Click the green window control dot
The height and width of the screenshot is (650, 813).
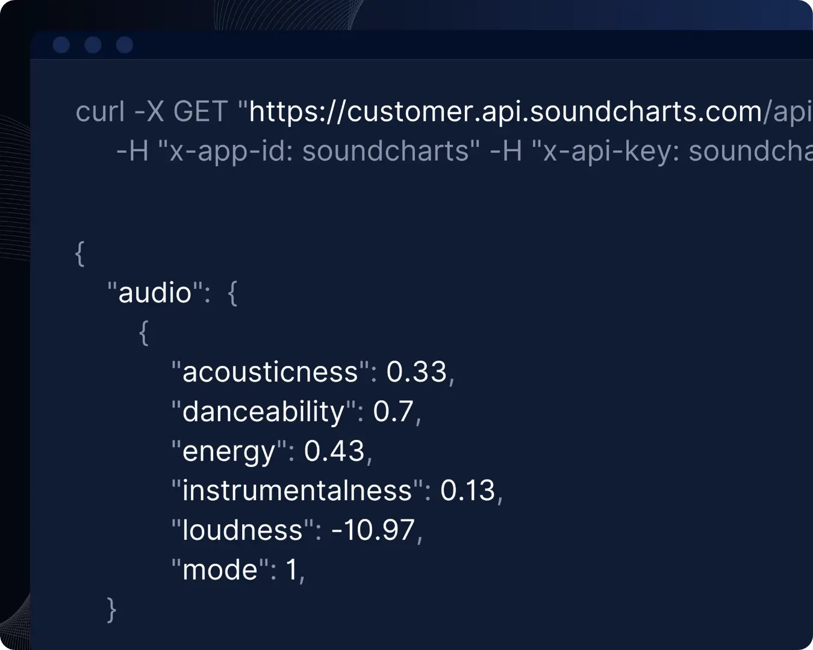tap(124, 45)
